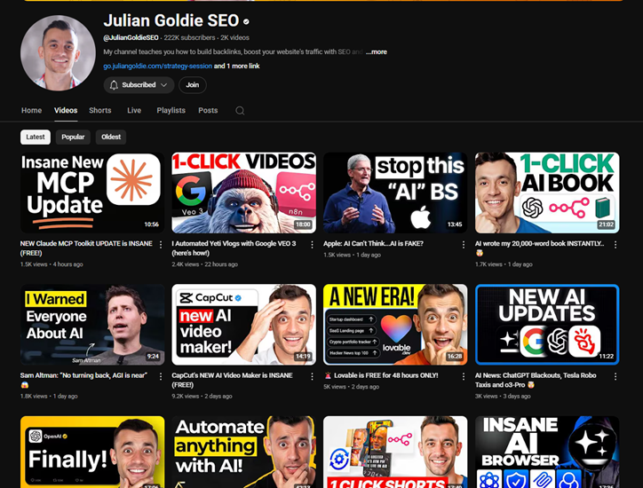Click the '2K videos' count text
Viewport: 643px width, 488px height.
[x=234, y=37]
